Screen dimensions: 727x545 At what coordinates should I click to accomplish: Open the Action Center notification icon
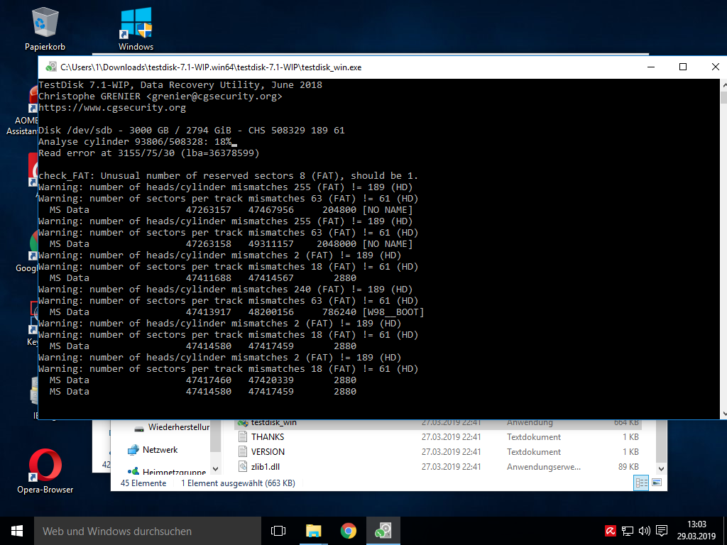pos(662,531)
